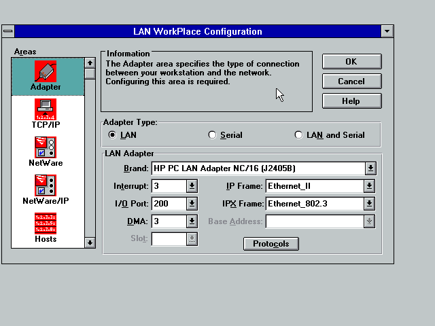Click the I/O Port field showing 200
435x326 pixels.
click(x=169, y=204)
